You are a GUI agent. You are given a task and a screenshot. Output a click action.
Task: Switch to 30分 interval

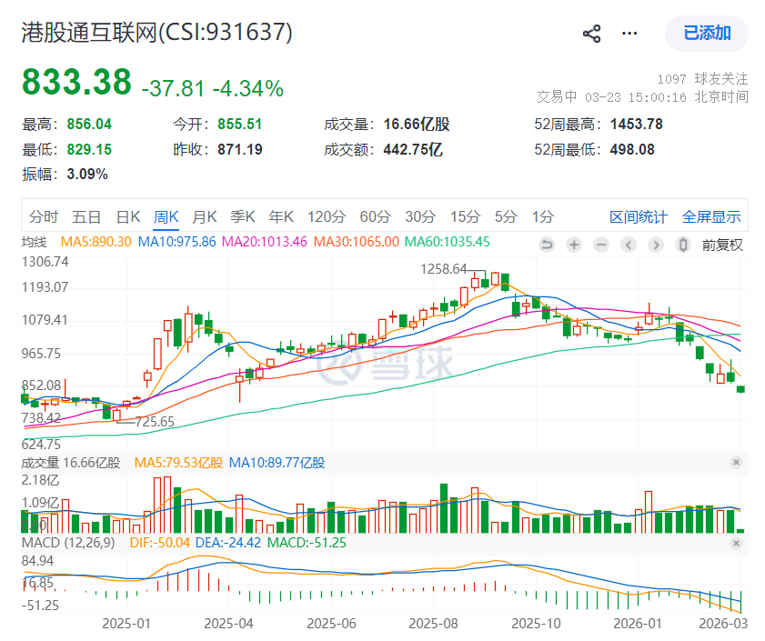click(420, 216)
